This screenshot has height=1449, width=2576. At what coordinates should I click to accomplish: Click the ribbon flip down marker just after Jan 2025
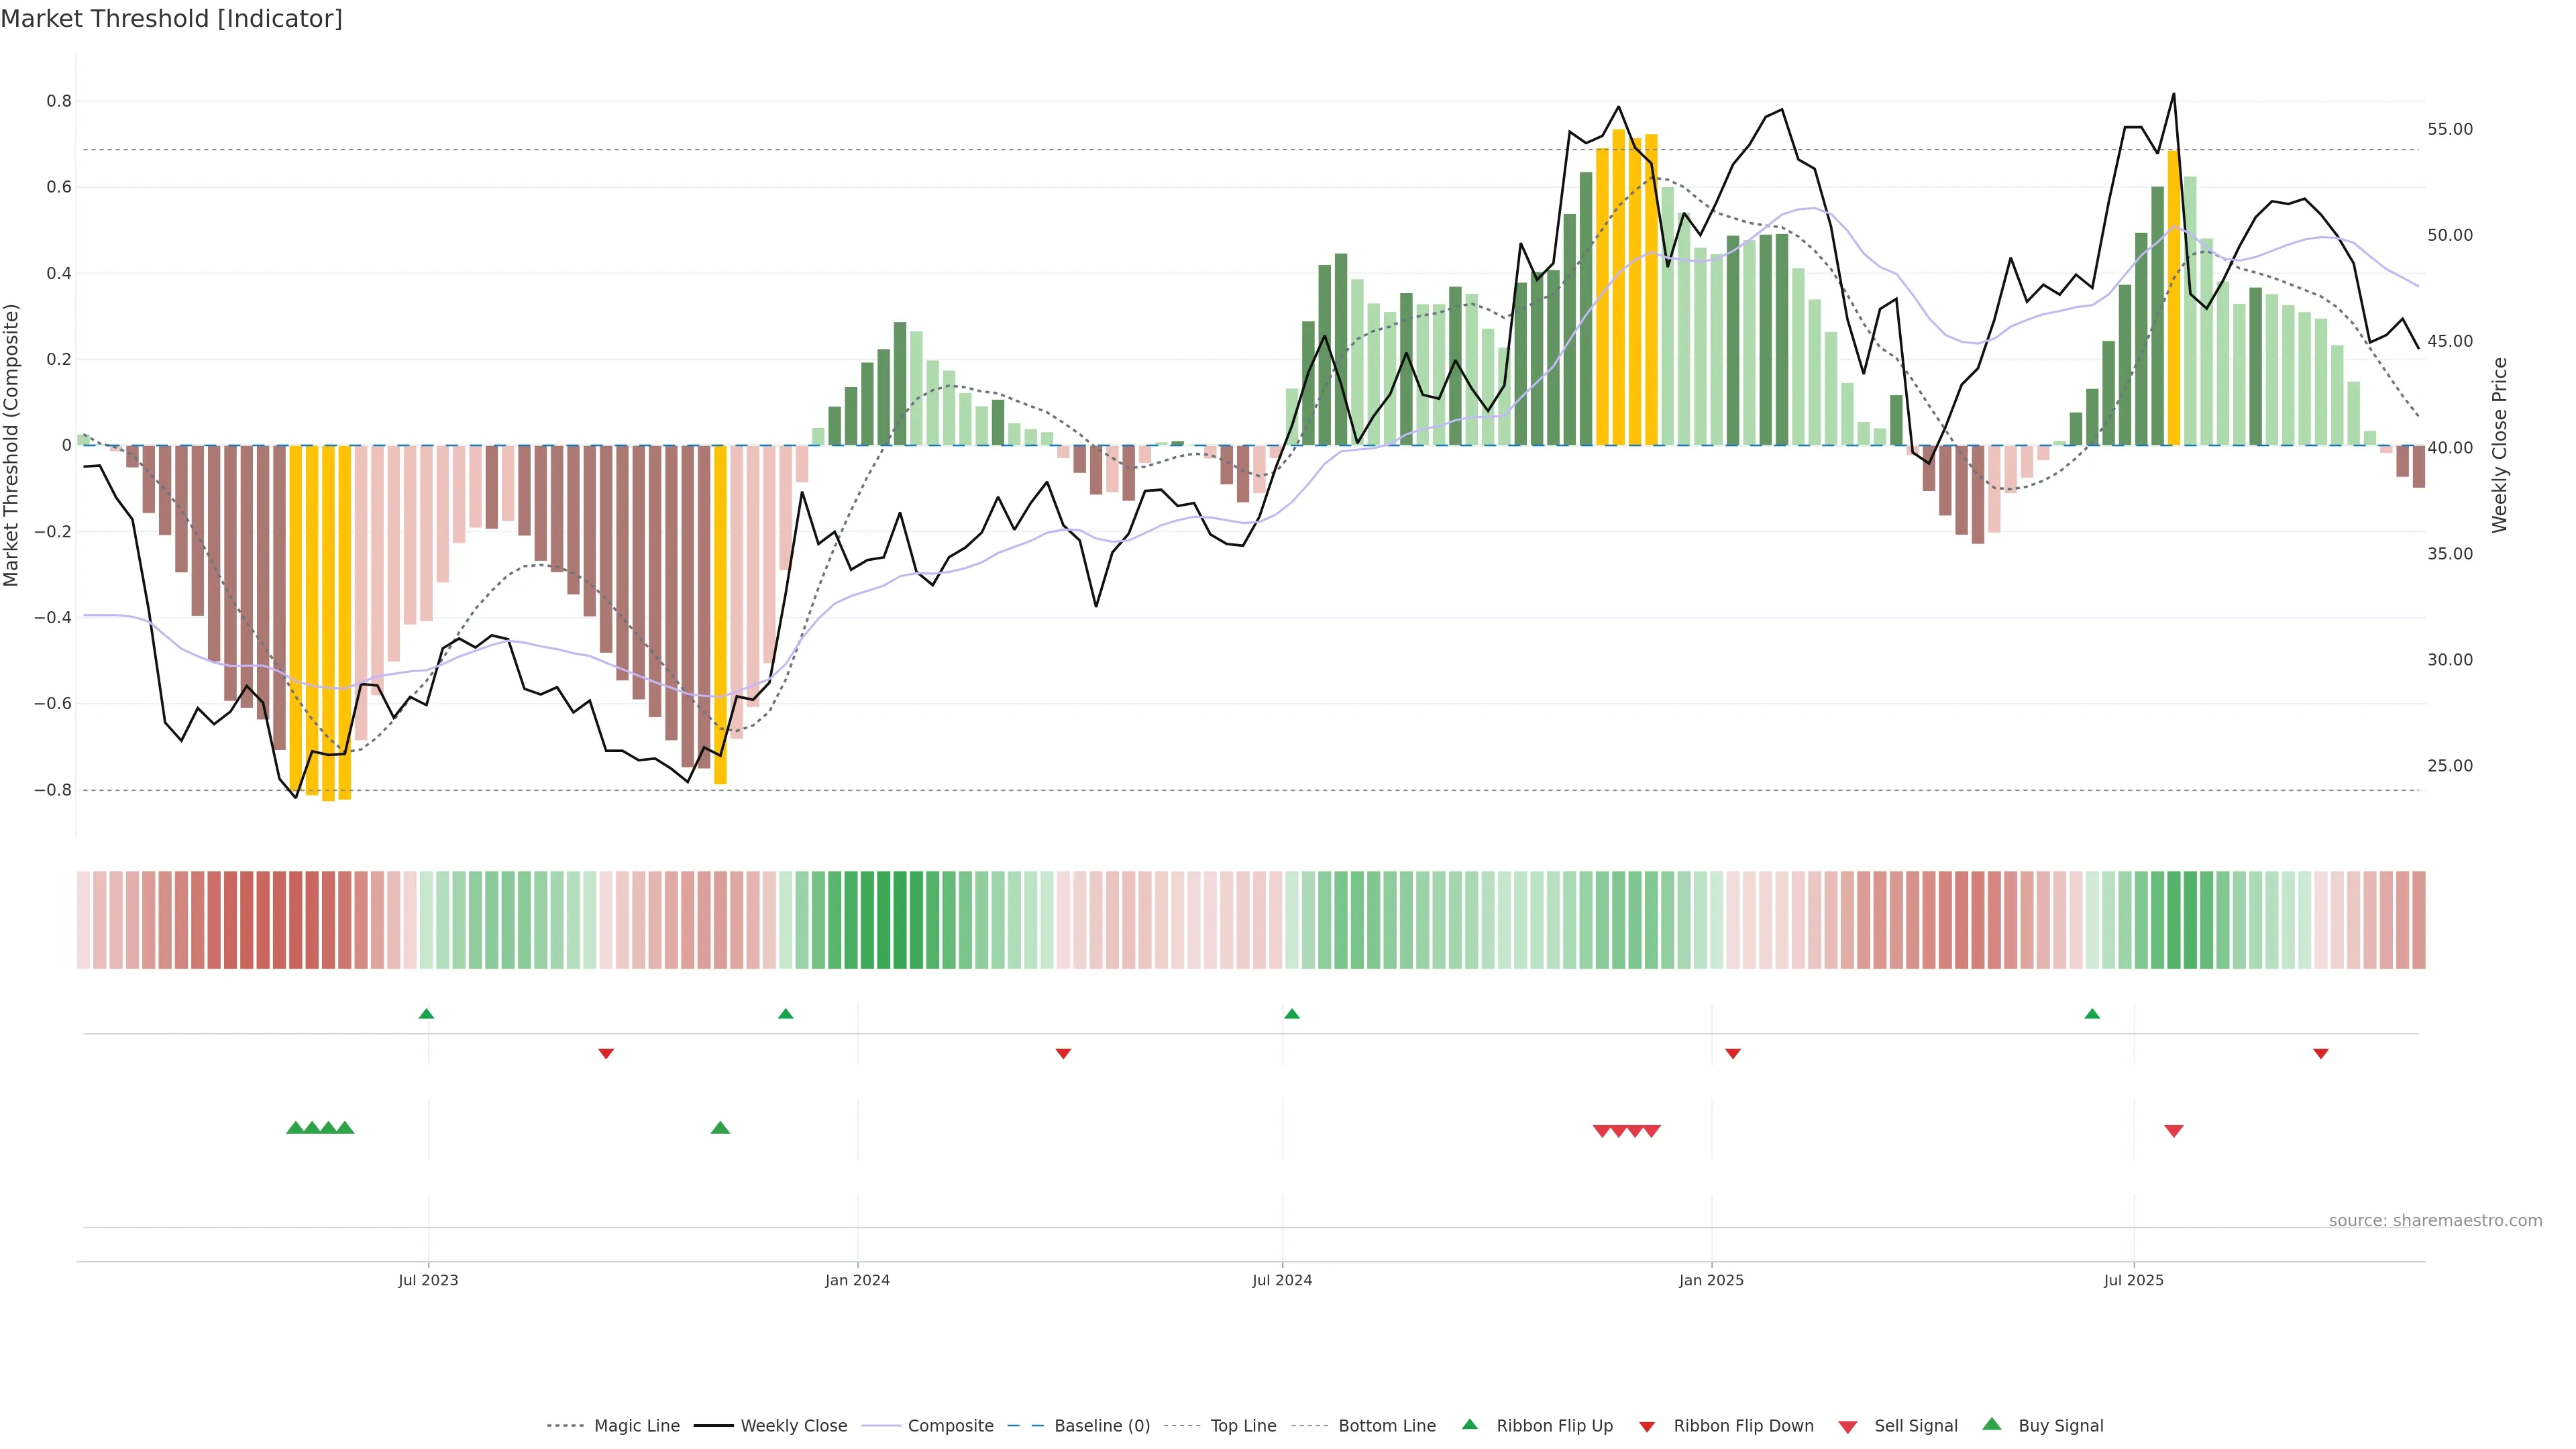pyautogui.click(x=1733, y=1054)
